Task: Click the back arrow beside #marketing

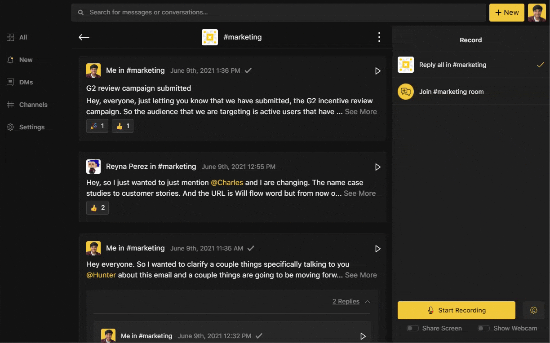Action: coord(84,37)
